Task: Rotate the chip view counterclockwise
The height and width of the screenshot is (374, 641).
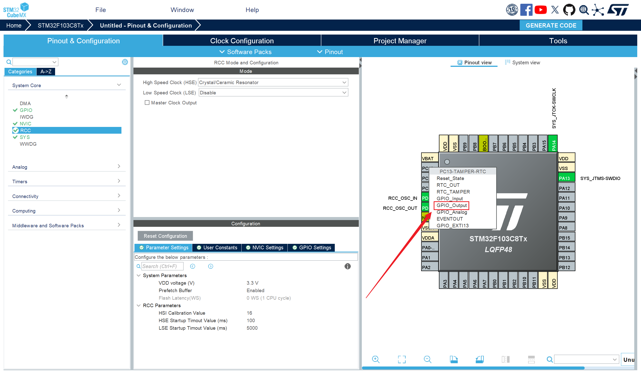Action: click(479, 359)
